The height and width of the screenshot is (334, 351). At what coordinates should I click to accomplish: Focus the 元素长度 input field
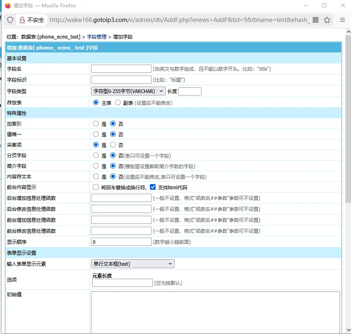click(122, 283)
